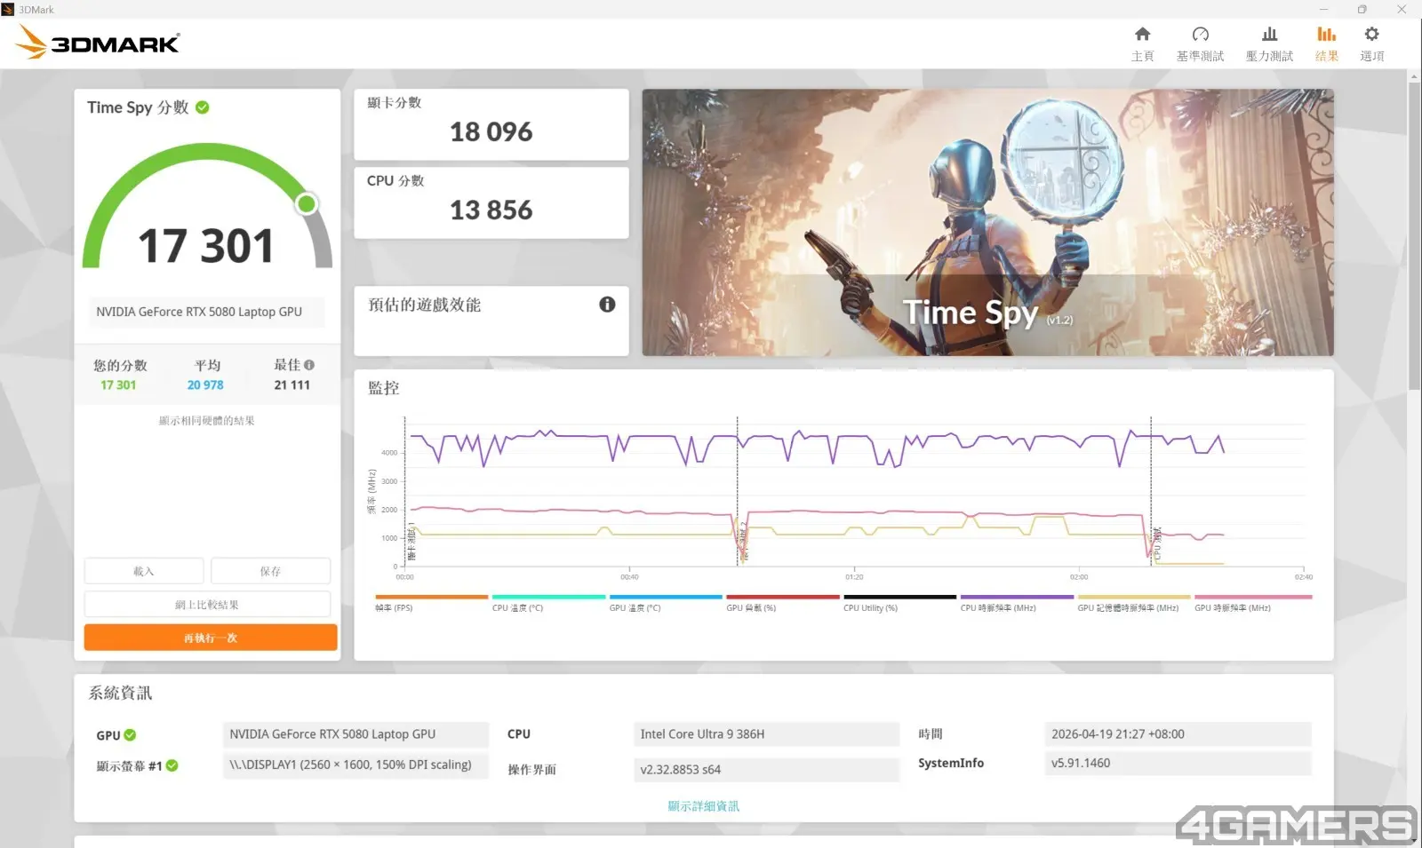Click the dashed marker just after 01:00 in the chart
The width and height of the screenshot is (1422, 848).
coord(738,491)
